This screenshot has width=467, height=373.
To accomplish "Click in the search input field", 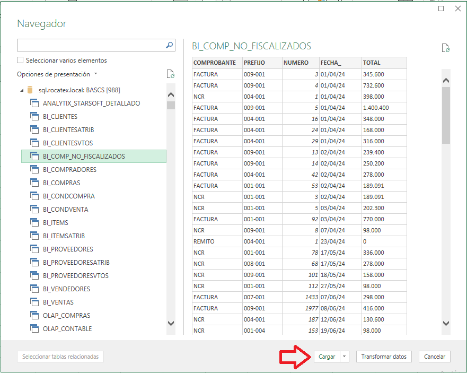I will click(x=90, y=46).
